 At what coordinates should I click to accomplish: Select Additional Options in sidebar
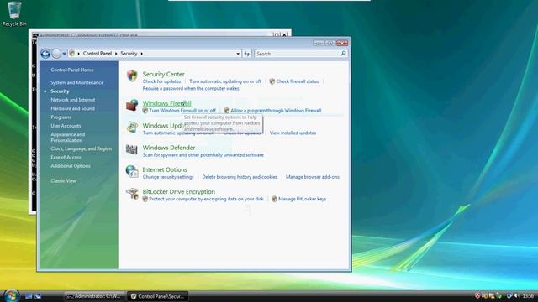[x=71, y=166]
